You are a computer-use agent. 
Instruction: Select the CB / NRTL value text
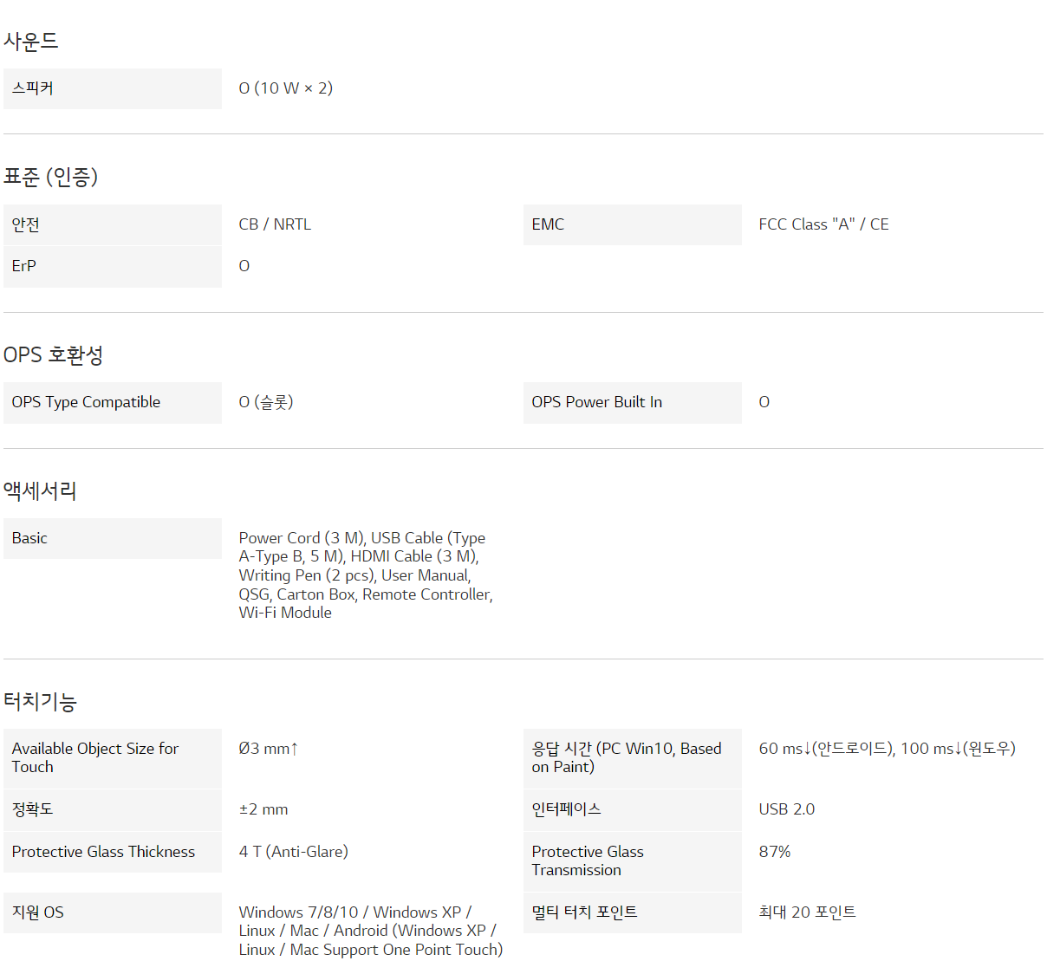click(x=275, y=224)
